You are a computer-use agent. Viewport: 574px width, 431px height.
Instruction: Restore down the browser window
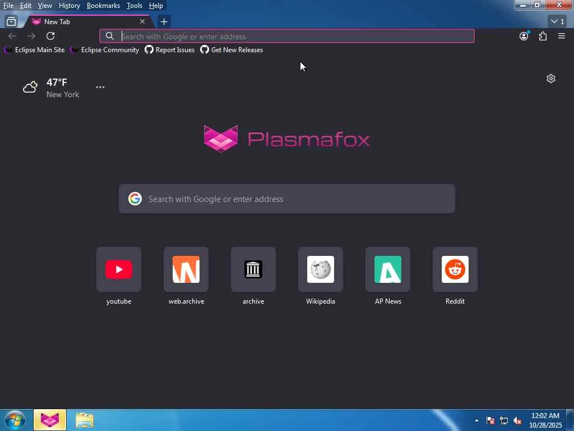click(538, 4)
